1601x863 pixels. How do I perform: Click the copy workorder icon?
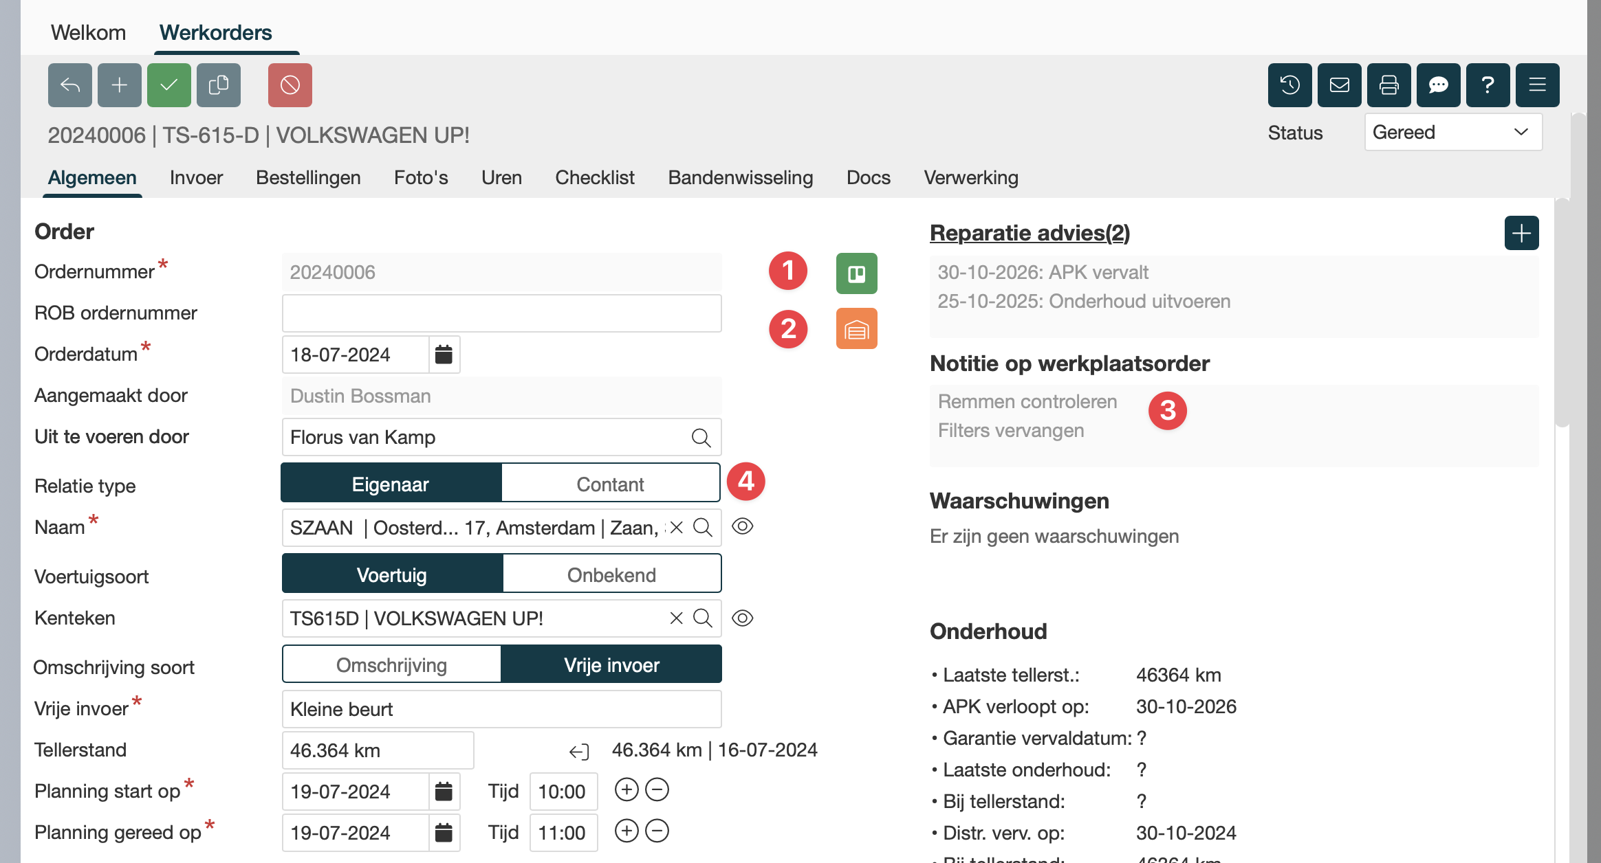[x=218, y=85]
